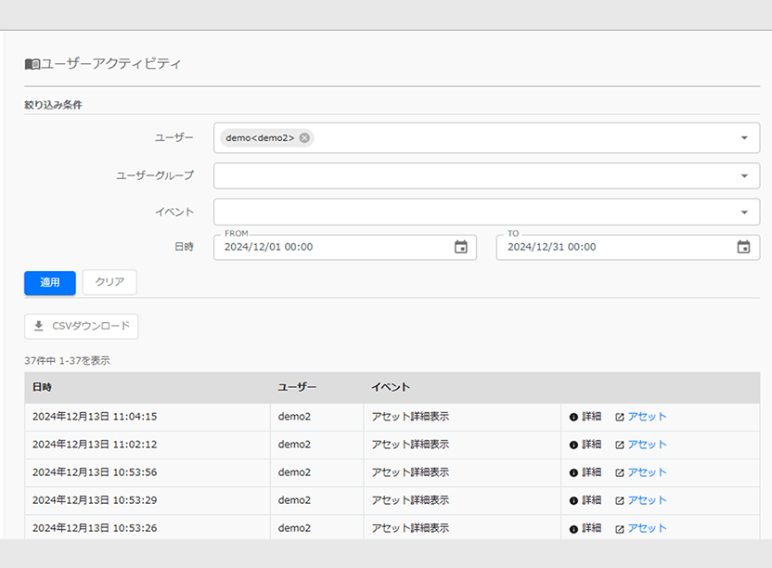Show 詳細 for 10:53:56 row

[591, 471]
